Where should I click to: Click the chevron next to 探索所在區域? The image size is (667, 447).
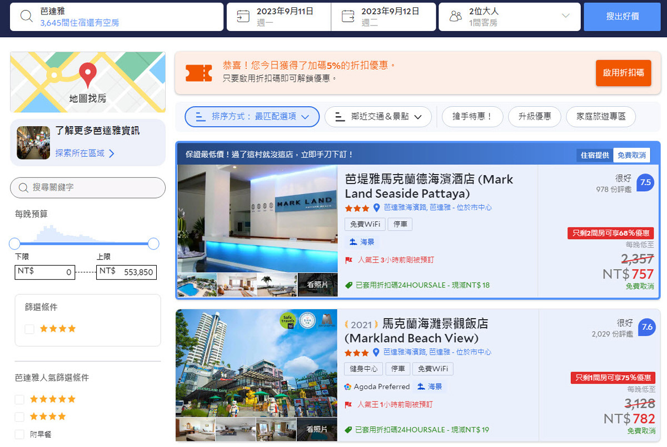pyautogui.click(x=112, y=153)
